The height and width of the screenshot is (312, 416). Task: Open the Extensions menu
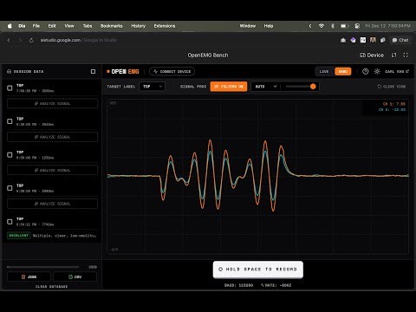[x=165, y=26]
